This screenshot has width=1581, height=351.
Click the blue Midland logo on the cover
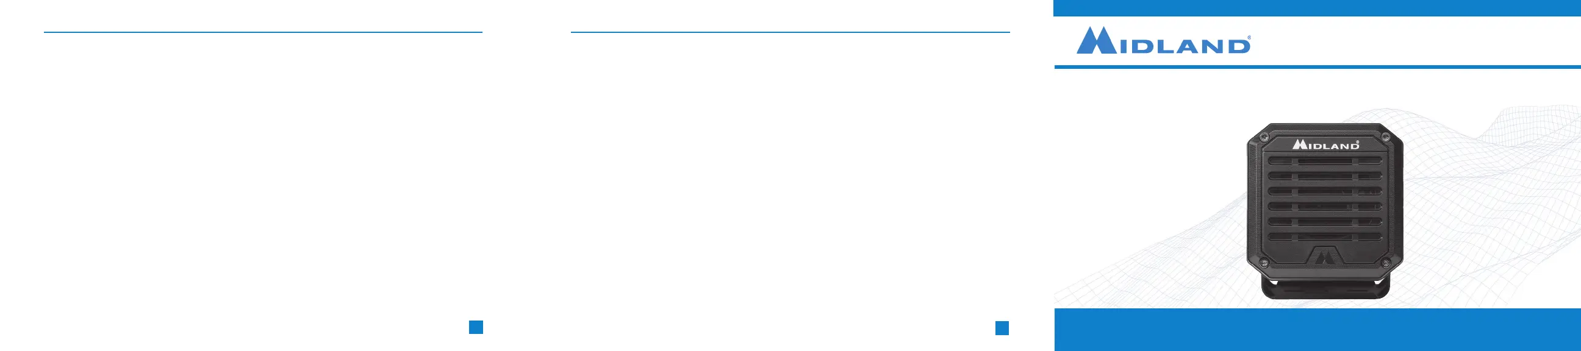click(1163, 40)
